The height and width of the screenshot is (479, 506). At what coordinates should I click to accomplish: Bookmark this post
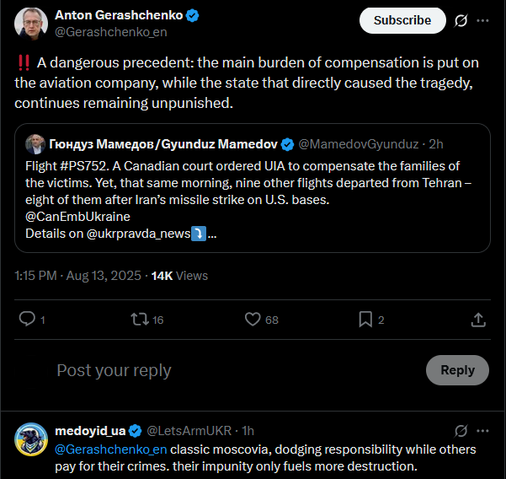(x=365, y=319)
